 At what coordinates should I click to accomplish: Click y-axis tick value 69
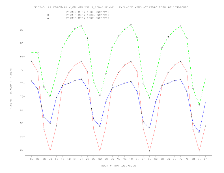pyautogui.click(x=22, y=110)
